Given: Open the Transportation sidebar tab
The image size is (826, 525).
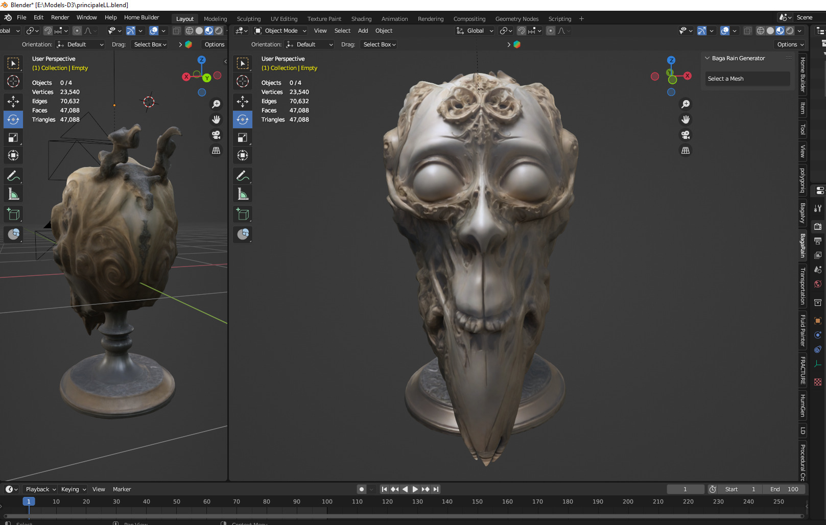Looking at the screenshot, I should pyautogui.click(x=803, y=286).
